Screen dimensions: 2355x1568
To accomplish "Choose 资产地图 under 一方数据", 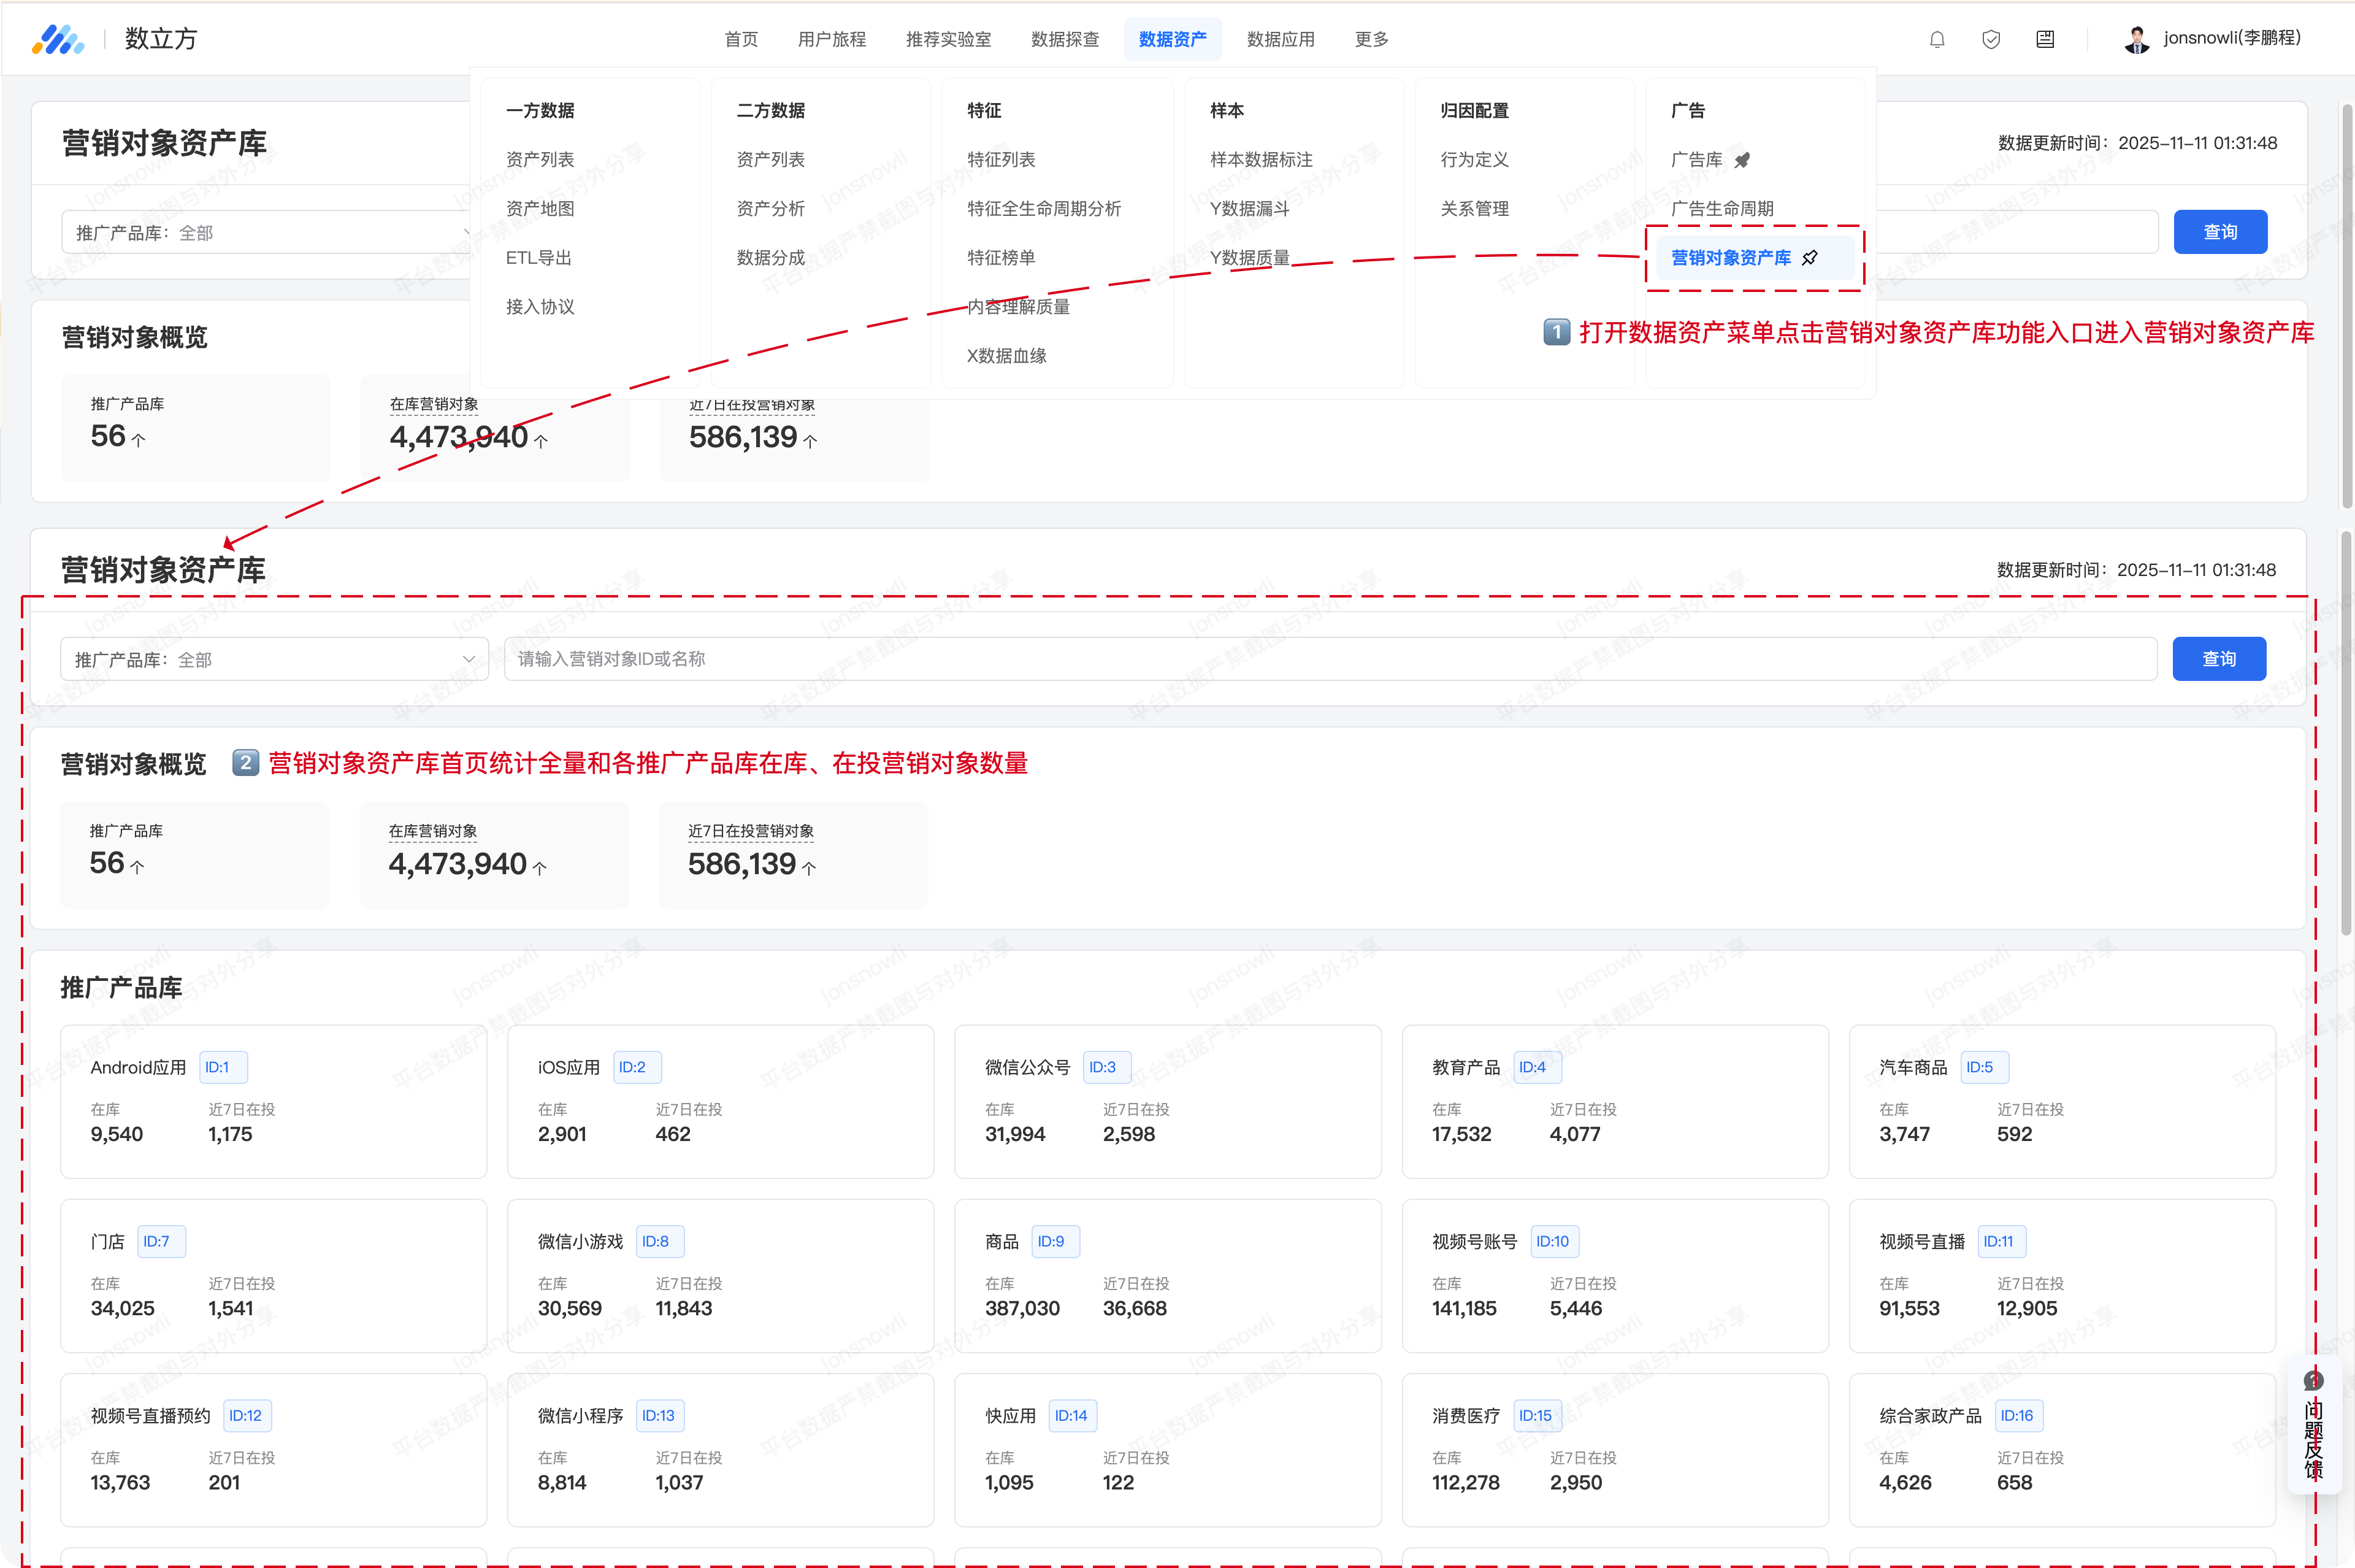I will tap(540, 209).
